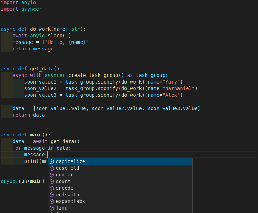This screenshot has width=258, height=213.
Task: Place cursor on the import asyncer line
Action: tap(21, 9)
